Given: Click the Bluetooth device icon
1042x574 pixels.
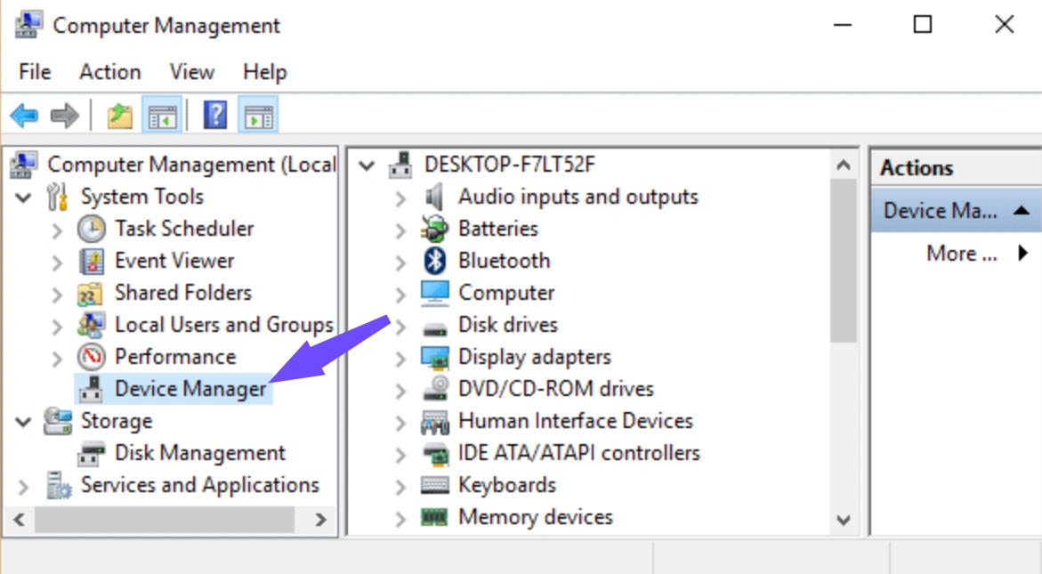Looking at the screenshot, I should 434,261.
